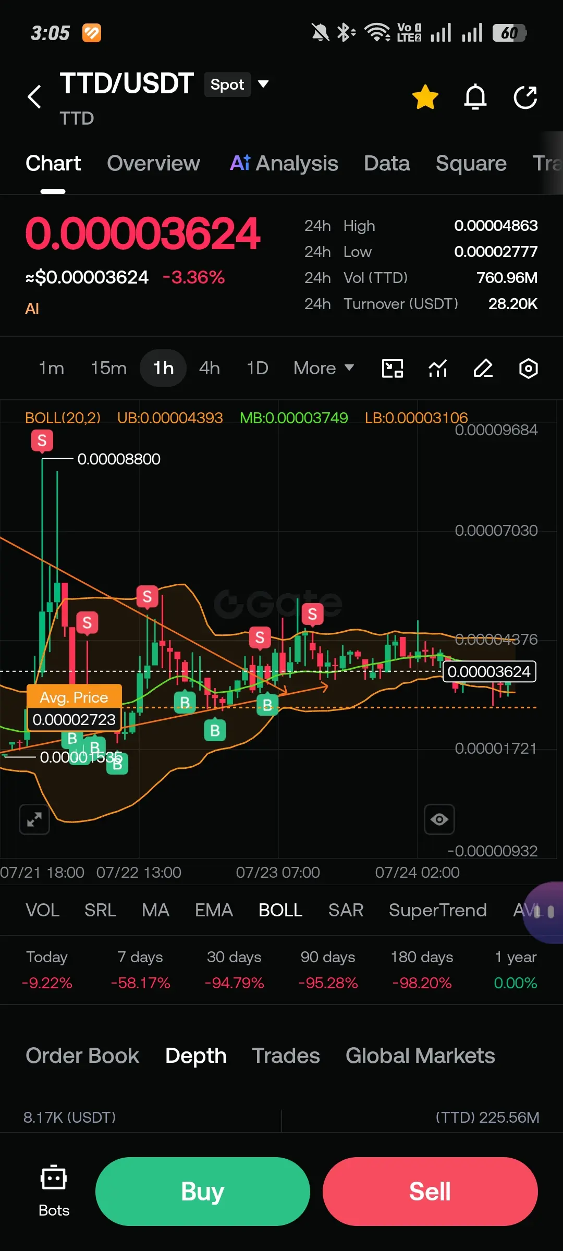Enable the SRL indicator

(100, 910)
